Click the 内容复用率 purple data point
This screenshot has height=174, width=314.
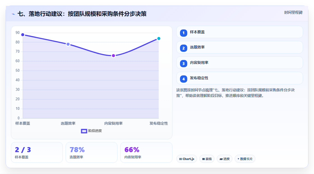pyautogui.click(x=113, y=56)
